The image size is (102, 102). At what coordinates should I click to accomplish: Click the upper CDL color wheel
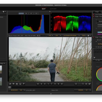[99, 74]
